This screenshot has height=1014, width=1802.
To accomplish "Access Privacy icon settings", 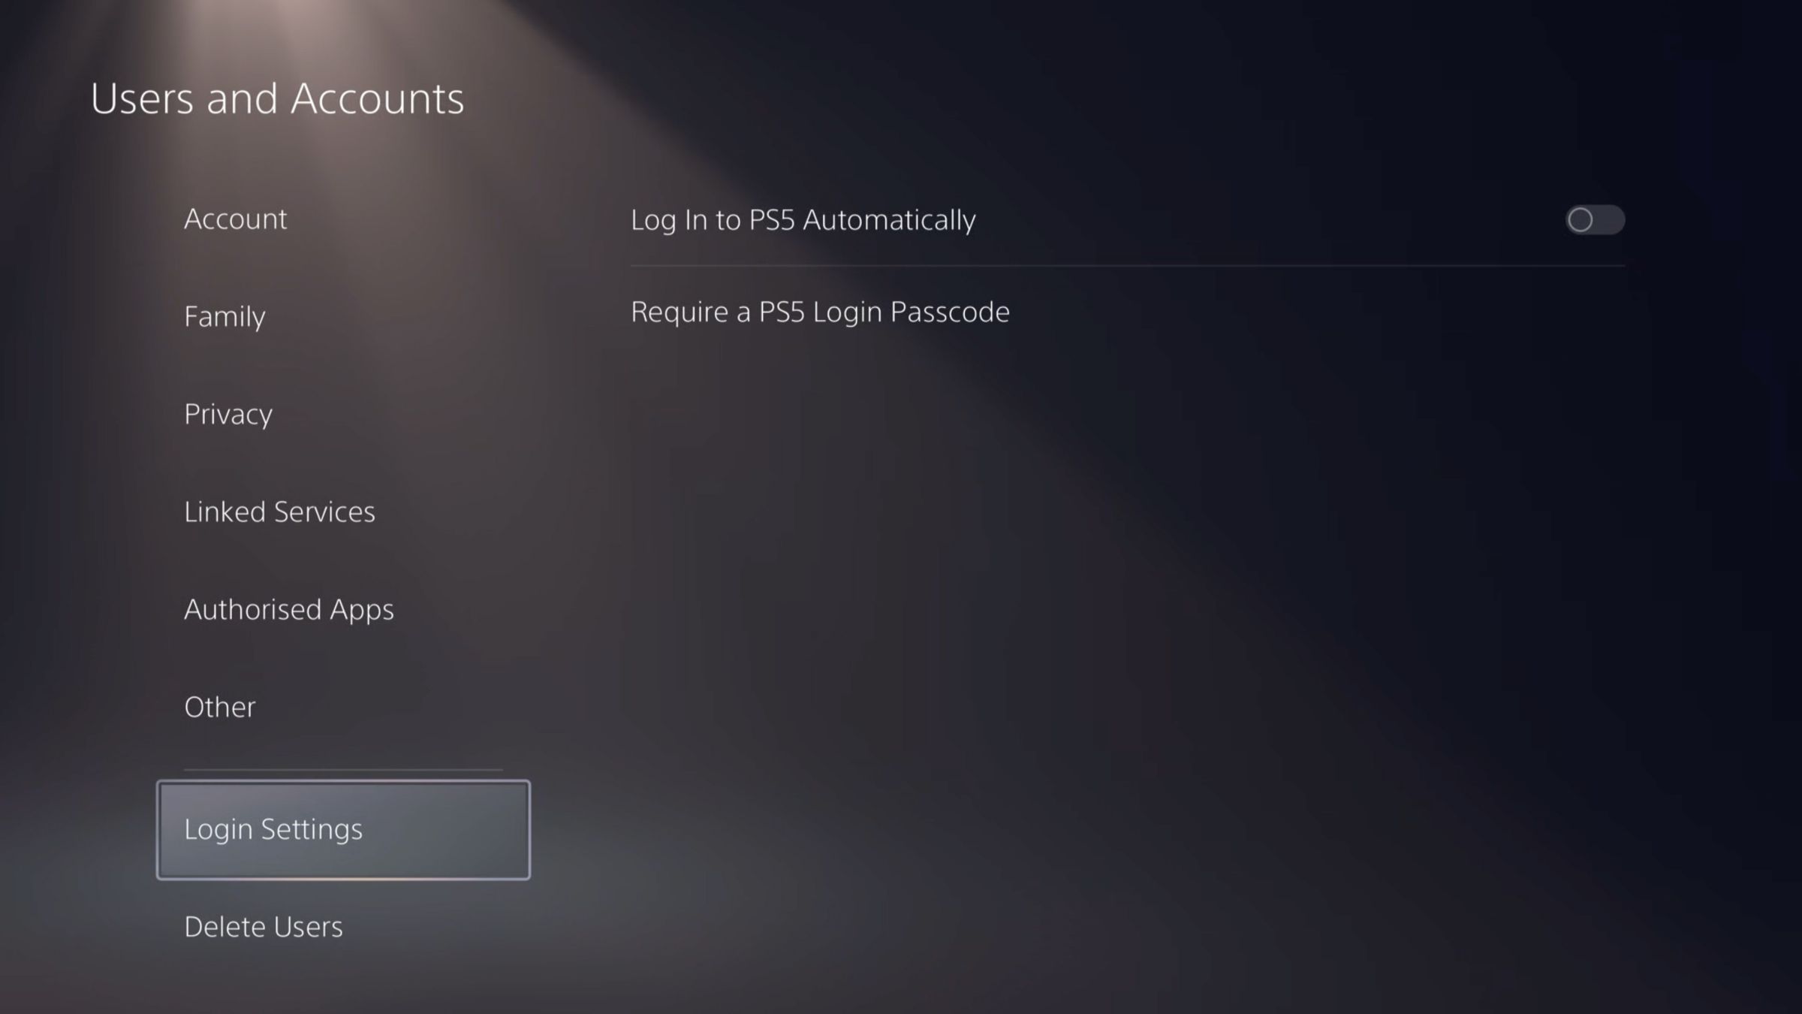I will click(229, 414).
